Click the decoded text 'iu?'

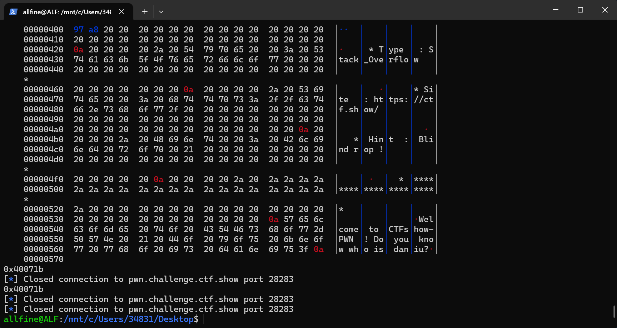click(x=421, y=249)
